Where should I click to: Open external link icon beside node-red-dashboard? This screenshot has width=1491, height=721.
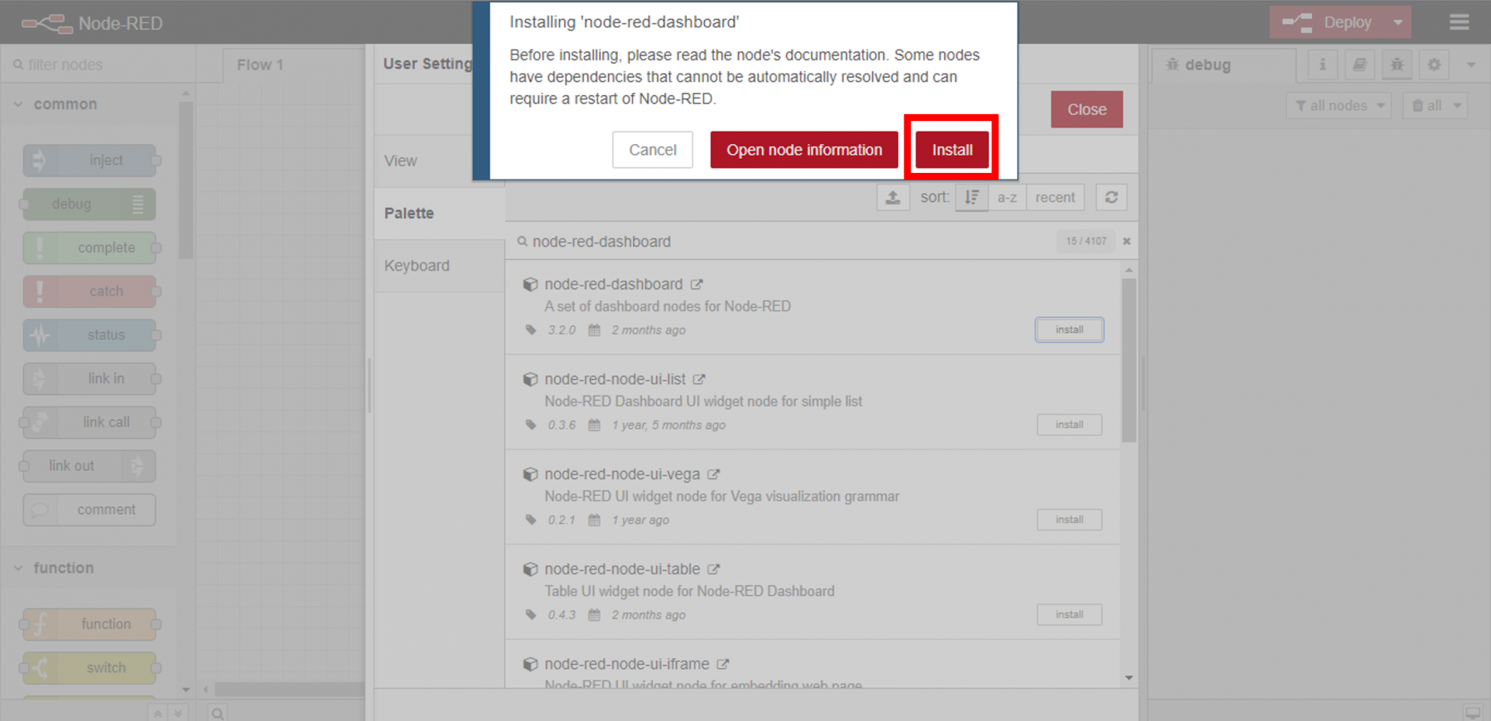click(697, 285)
